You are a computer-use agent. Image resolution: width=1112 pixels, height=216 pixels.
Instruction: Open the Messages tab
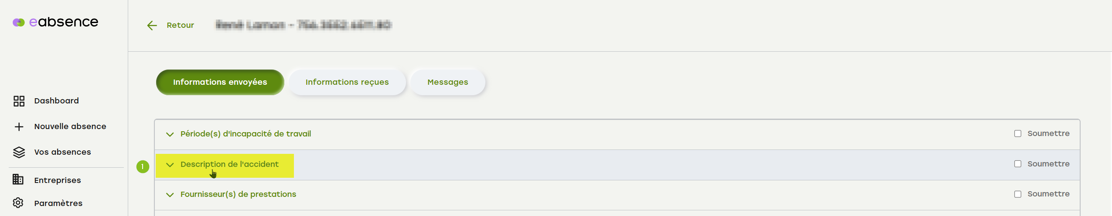447,82
